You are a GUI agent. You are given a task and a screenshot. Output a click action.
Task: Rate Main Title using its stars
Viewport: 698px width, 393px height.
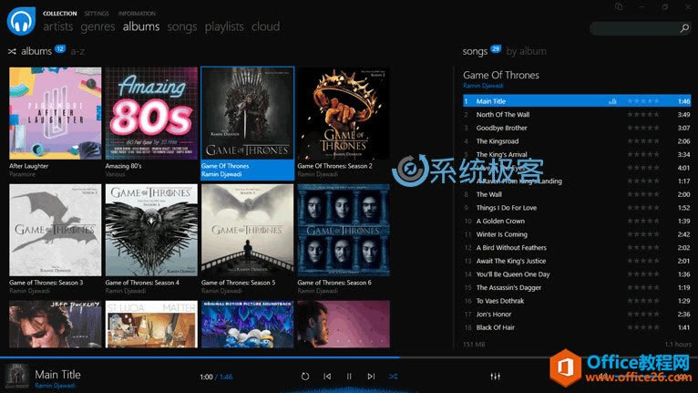click(643, 101)
